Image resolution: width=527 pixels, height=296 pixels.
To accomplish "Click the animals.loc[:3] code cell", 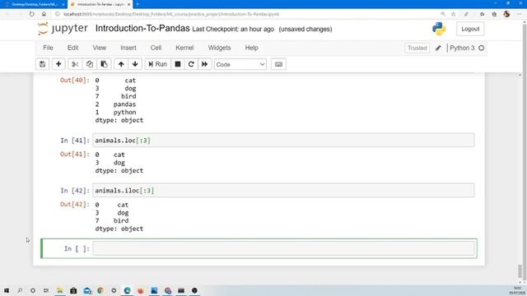I will tap(283, 141).
